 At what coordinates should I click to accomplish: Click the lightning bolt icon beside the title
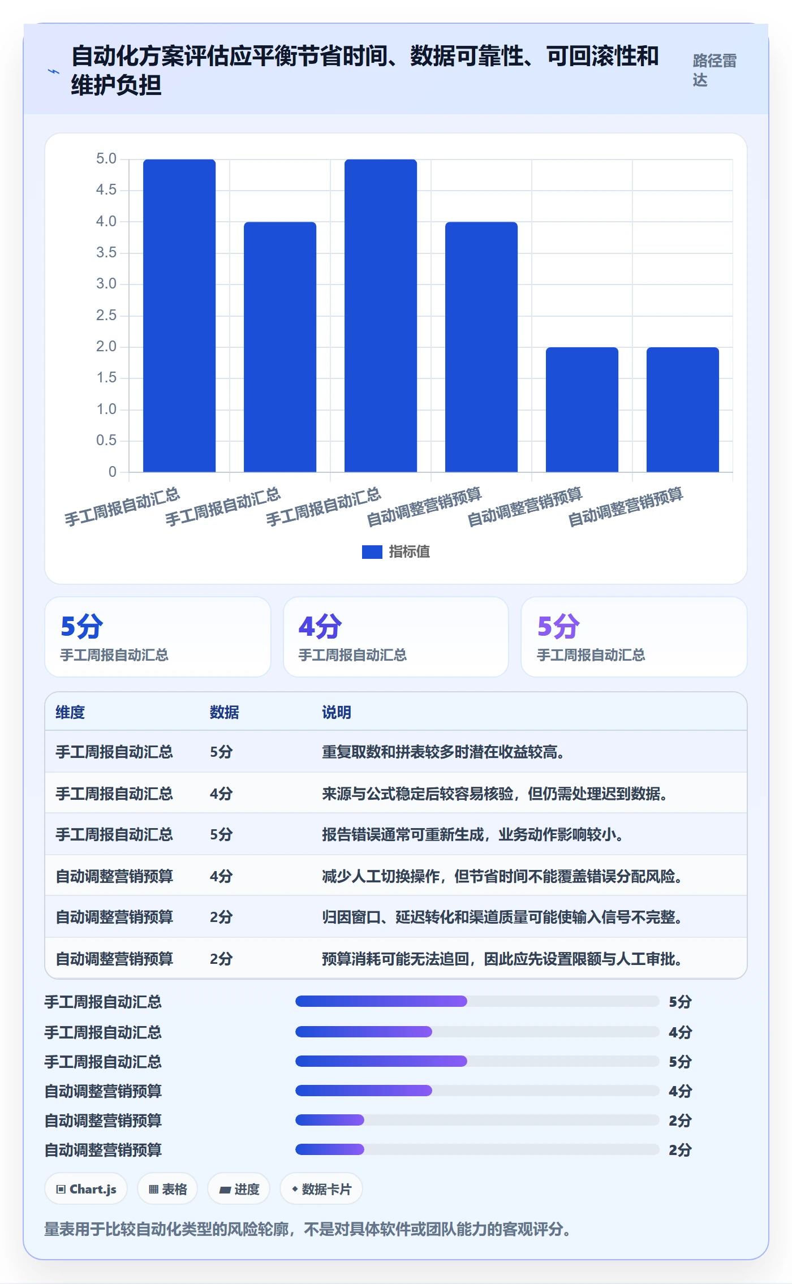(x=54, y=71)
